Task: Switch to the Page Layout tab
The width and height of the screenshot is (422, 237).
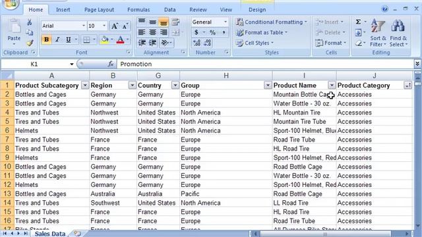Action: pos(99,10)
